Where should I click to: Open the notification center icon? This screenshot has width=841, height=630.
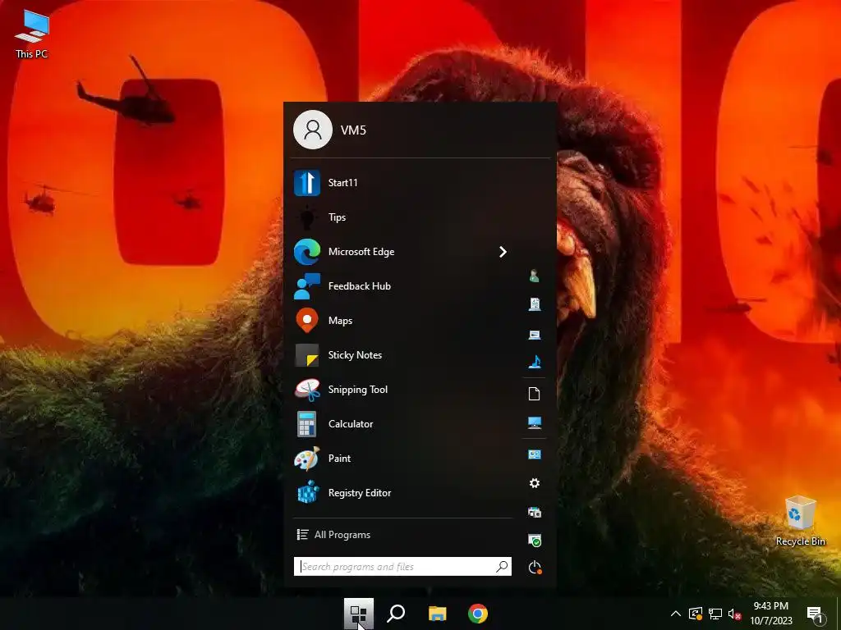click(x=814, y=614)
